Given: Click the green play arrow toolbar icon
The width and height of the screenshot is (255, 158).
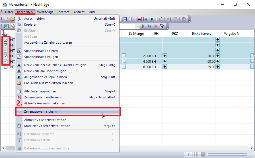Looking at the screenshot, I should click(143, 26).
